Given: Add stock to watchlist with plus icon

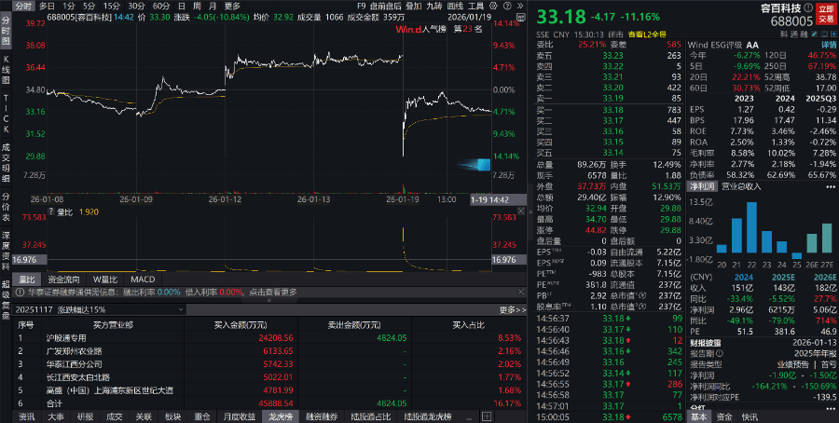Looking at the screenshot, I should click(833, 34).
